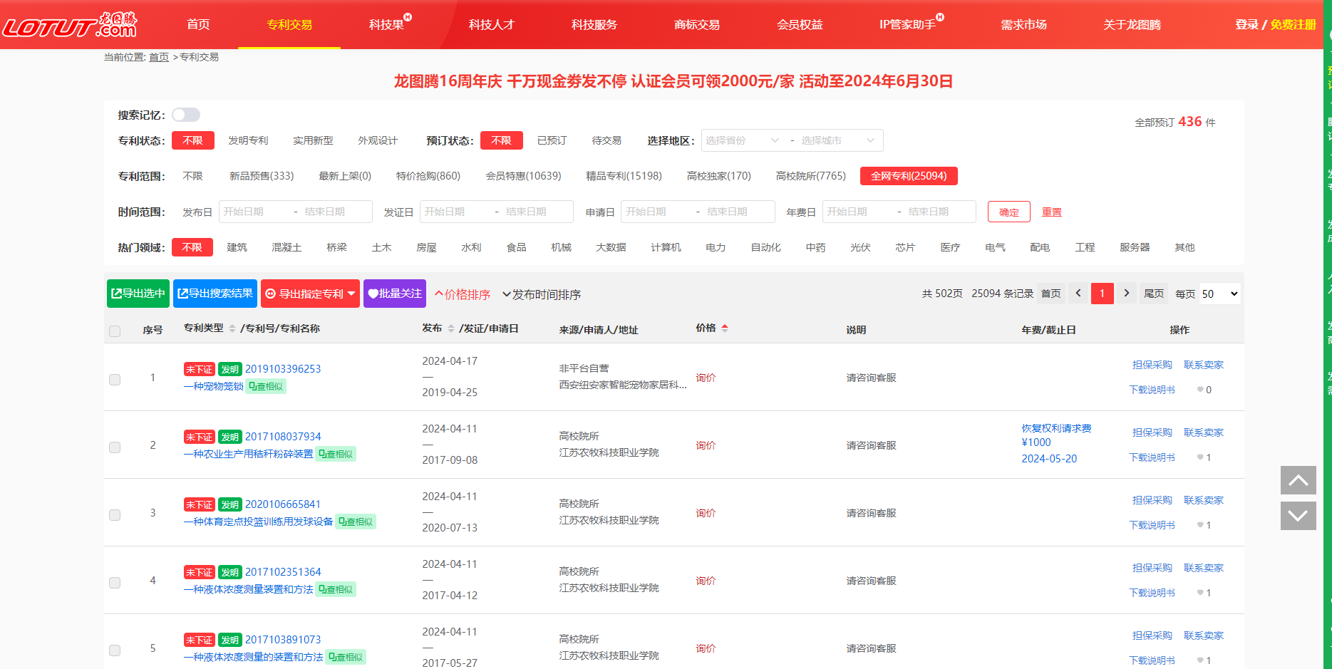Open the 选择城市 city dropdown
This screenshot has height=669, width=1332.
[838, 140]
